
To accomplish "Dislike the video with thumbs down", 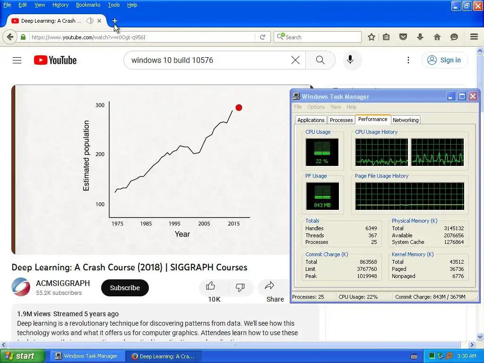I will point(240,287).
